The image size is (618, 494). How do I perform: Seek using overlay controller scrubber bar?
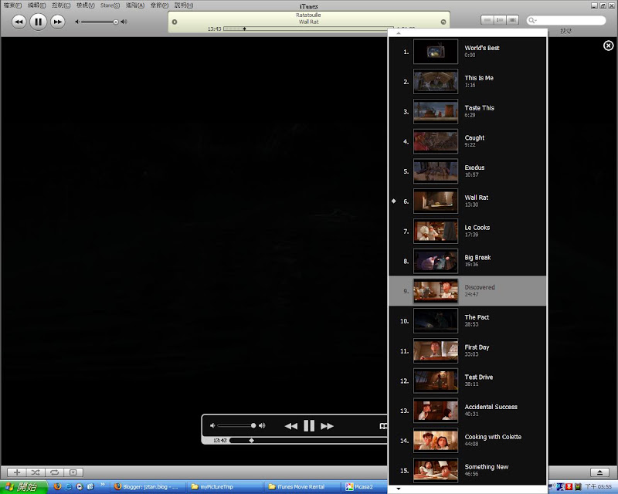coord(308,441)
